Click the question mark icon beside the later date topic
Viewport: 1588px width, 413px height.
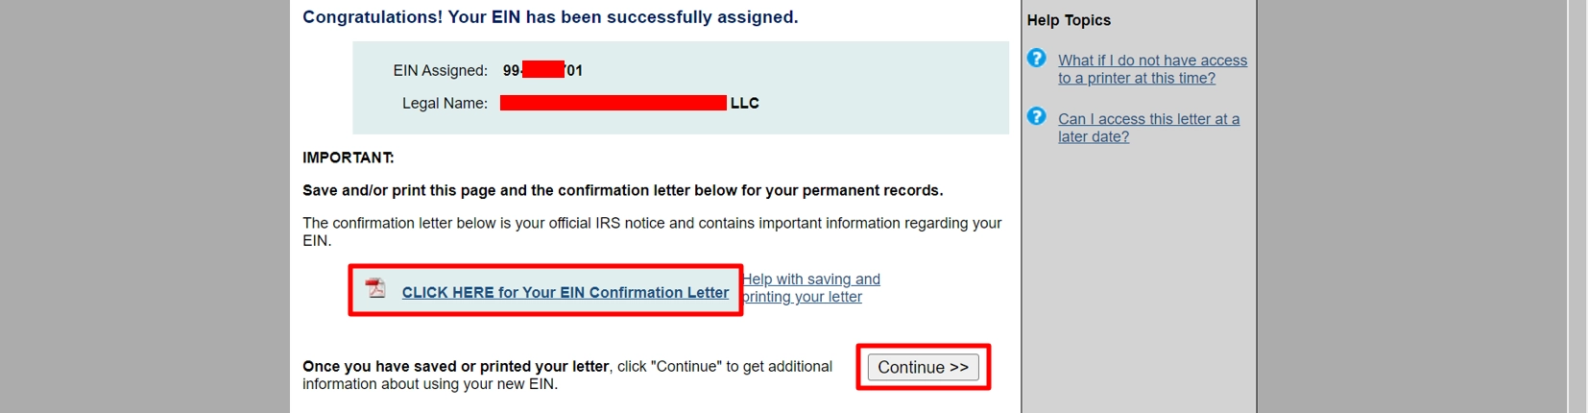pyautogui.click(x=1036, y=116)
